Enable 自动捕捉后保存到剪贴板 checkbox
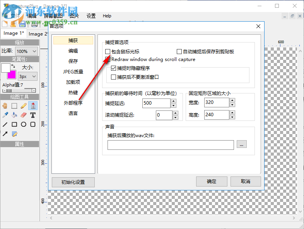The width and height of the screenshot is (304, 229). tap(179, 51)
